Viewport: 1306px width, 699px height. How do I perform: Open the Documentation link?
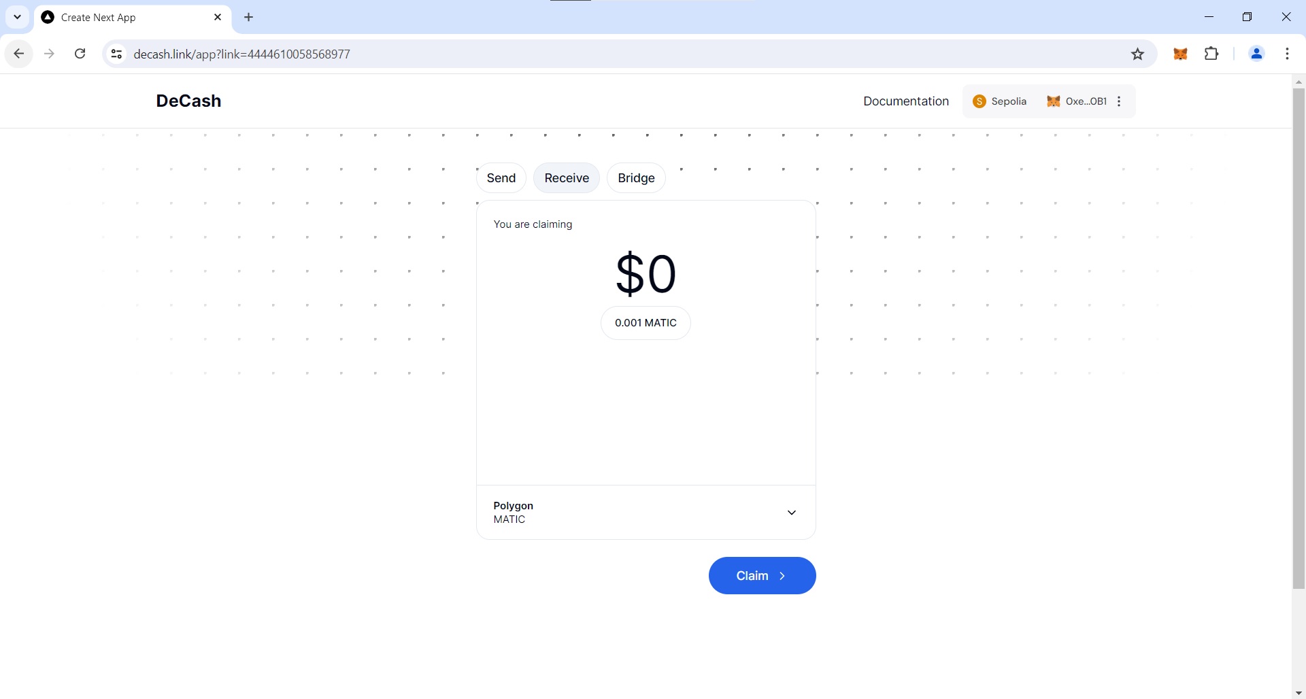[x=906, y=101]
